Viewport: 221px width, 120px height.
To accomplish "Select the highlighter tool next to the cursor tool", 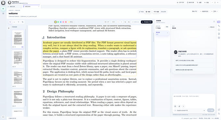I will click(x=14, y=22).
